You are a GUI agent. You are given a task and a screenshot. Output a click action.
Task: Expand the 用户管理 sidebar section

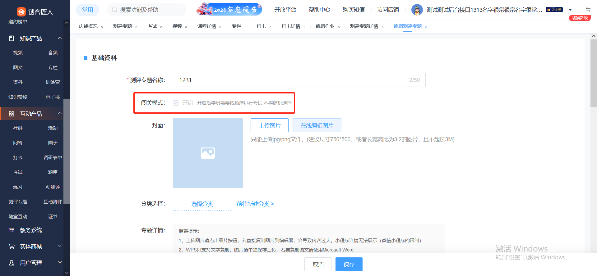60,263
